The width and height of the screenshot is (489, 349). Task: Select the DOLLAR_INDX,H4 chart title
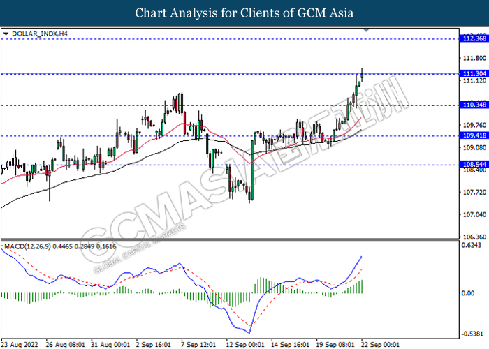pyautogui.click(x=40, y=34)
